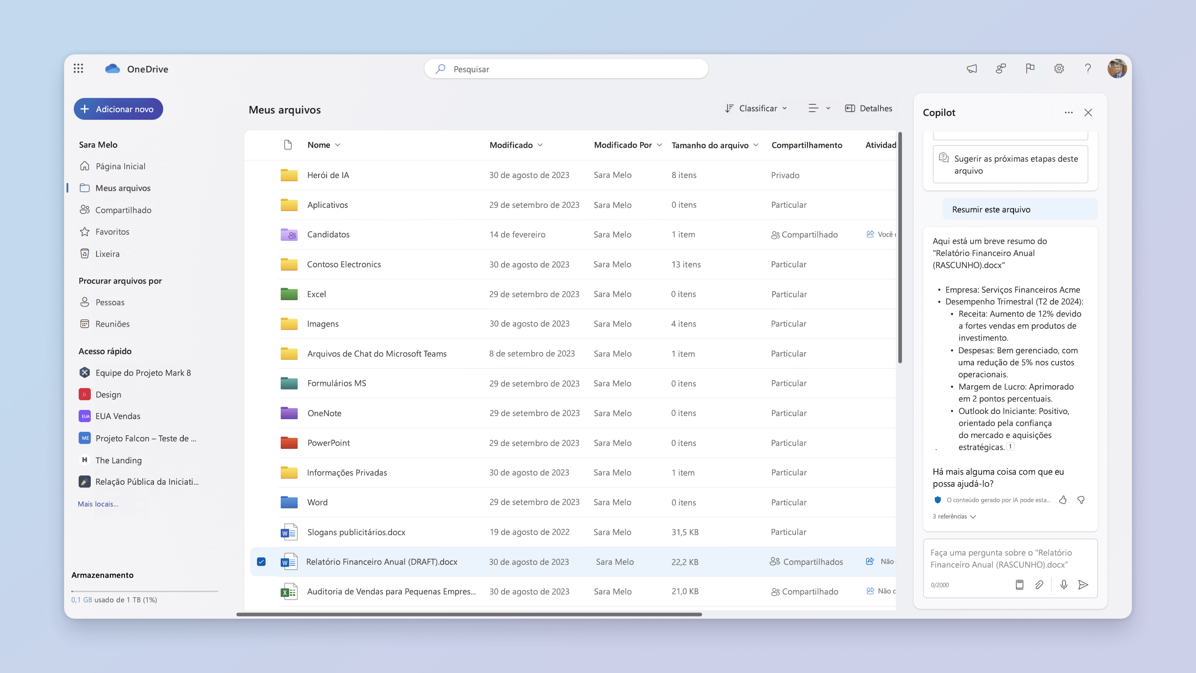
Task: Toggle checkbox for Relatório Financeiro Anual file
Action: pos(261,561)
